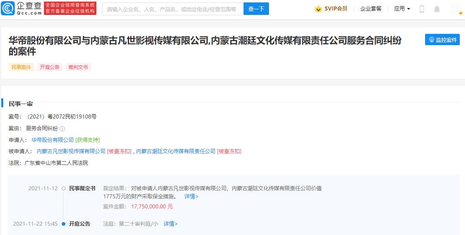The image size is (465, 235).
Task: Click the case title heading text
Action: click(204, 46)
